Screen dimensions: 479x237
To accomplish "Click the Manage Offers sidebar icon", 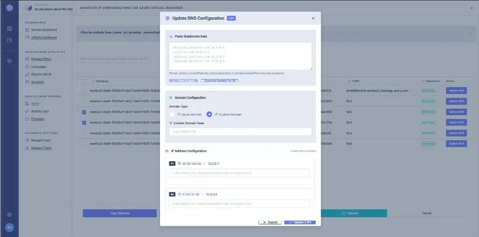I will [27, 59].
